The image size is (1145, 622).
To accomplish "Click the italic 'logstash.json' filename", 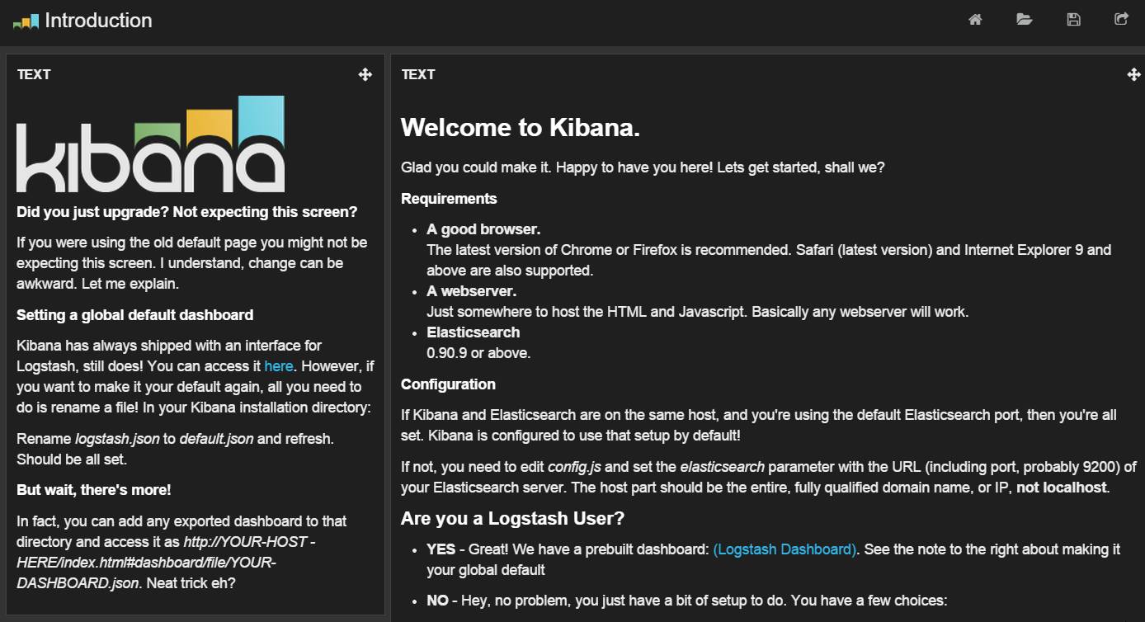I will click(117, 438).
